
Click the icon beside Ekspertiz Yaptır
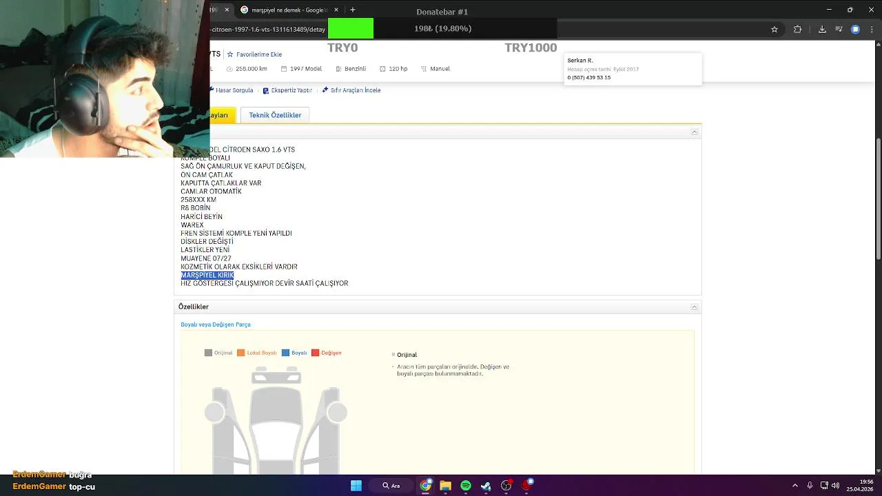tap(266, 90)
